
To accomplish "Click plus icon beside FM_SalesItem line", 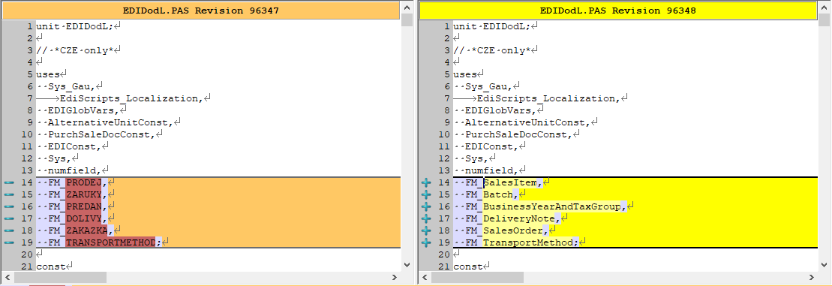I will coord(427,182).
